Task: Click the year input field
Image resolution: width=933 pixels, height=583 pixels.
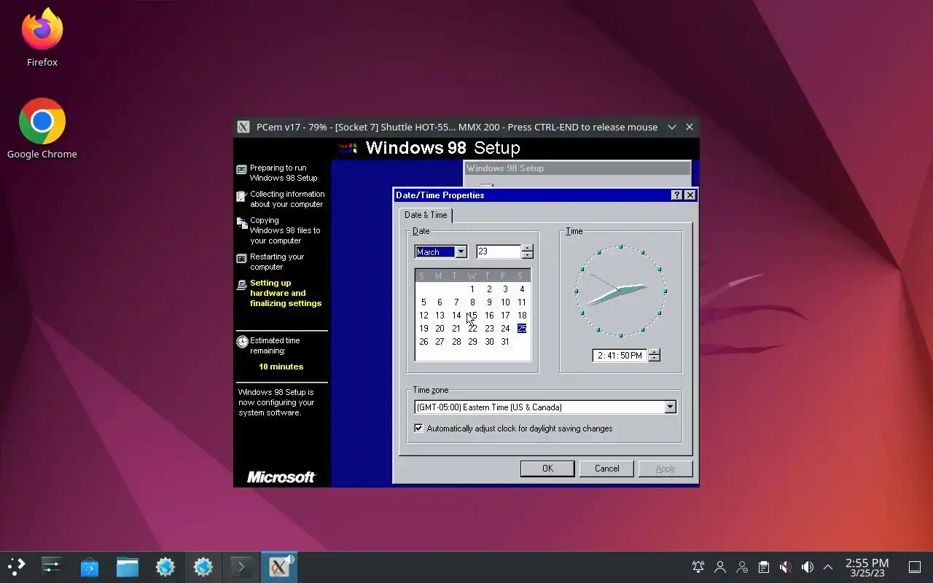Action: coord(499,252)
